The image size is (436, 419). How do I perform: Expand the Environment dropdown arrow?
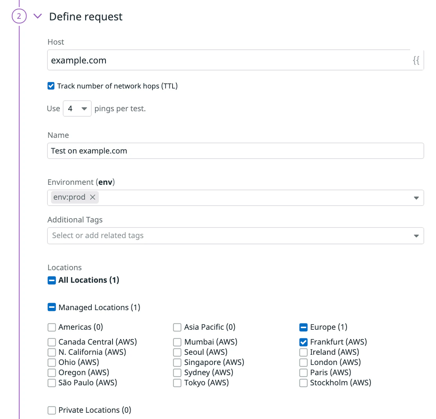click(416, 198)
